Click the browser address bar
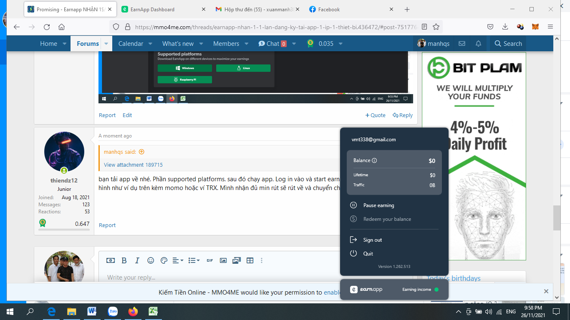The height and width of the screenshot is (320, 570). tap(275, 27)
